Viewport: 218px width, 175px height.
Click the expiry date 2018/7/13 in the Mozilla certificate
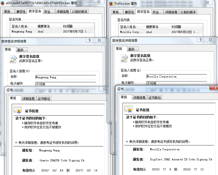click(194, 169)
